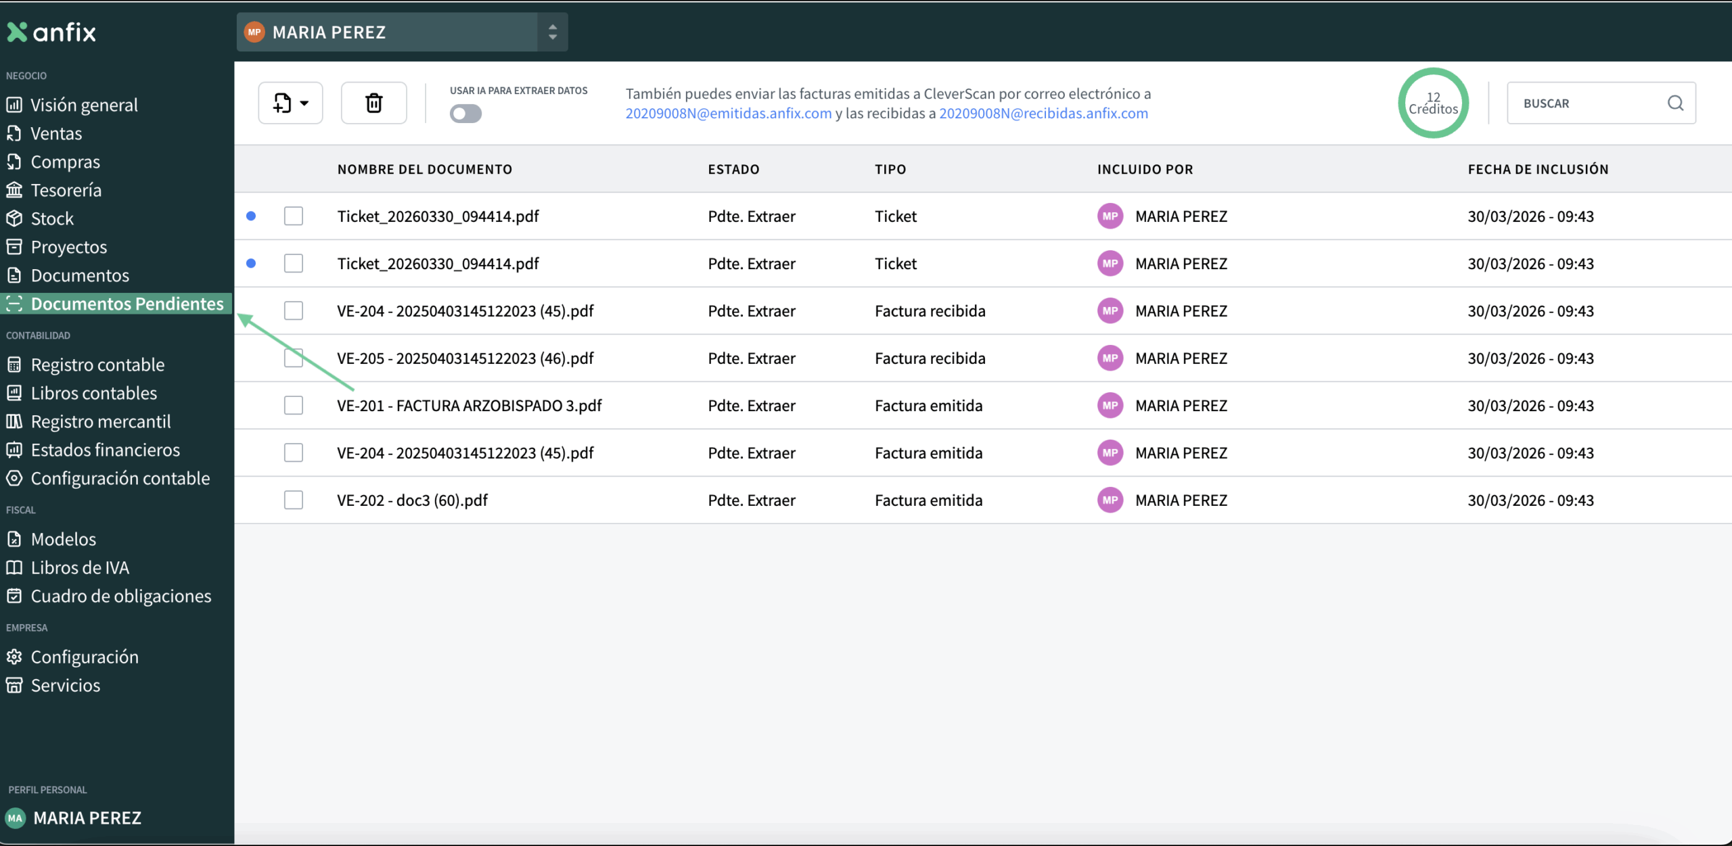Click the Libros de IVA book icon
This screenshot has height=846, width=1732.
point(14,567)
